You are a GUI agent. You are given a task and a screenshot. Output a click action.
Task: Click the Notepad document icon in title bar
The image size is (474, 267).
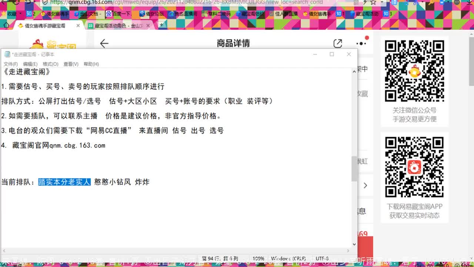point(7,54)
